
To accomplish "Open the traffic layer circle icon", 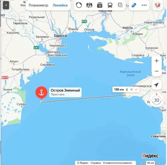I will [x=79, y=5].
